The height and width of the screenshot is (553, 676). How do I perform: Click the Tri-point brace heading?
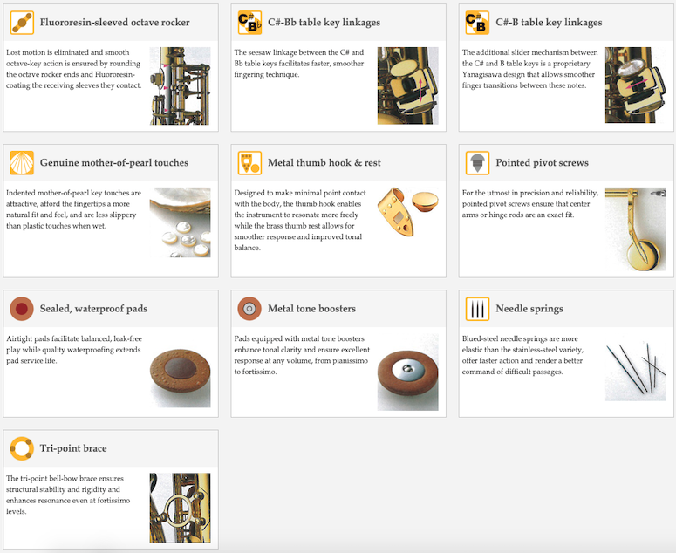coord(73,448)
